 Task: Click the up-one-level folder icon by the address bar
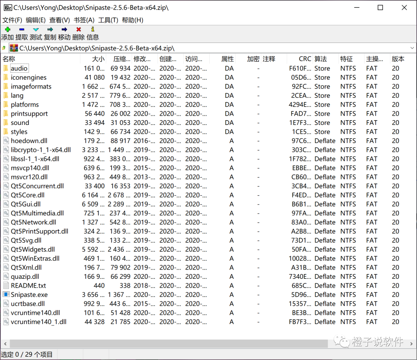4,48
